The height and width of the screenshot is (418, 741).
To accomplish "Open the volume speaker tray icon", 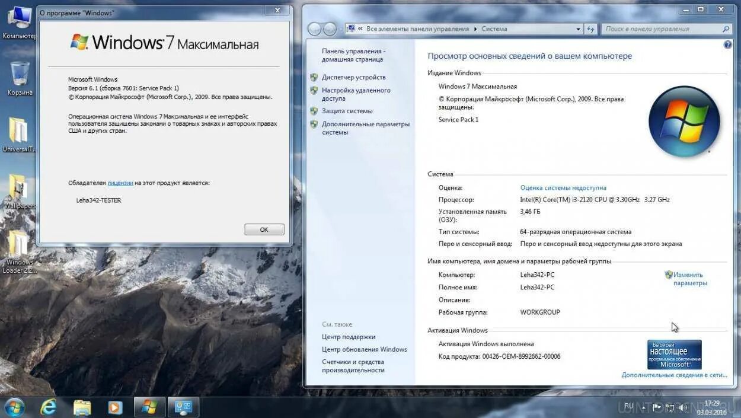I will (683, 407).
